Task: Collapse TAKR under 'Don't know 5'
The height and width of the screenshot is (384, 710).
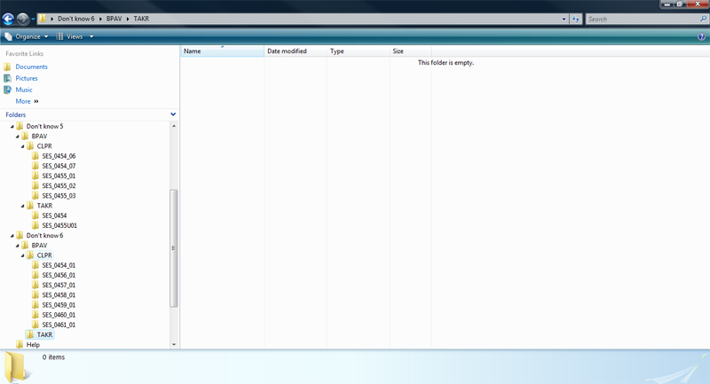Action: pyautogui.click(x=23, y=207)
